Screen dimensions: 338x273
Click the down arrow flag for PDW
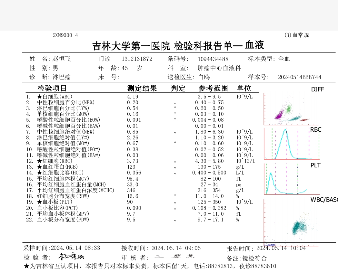pos(175,220)
